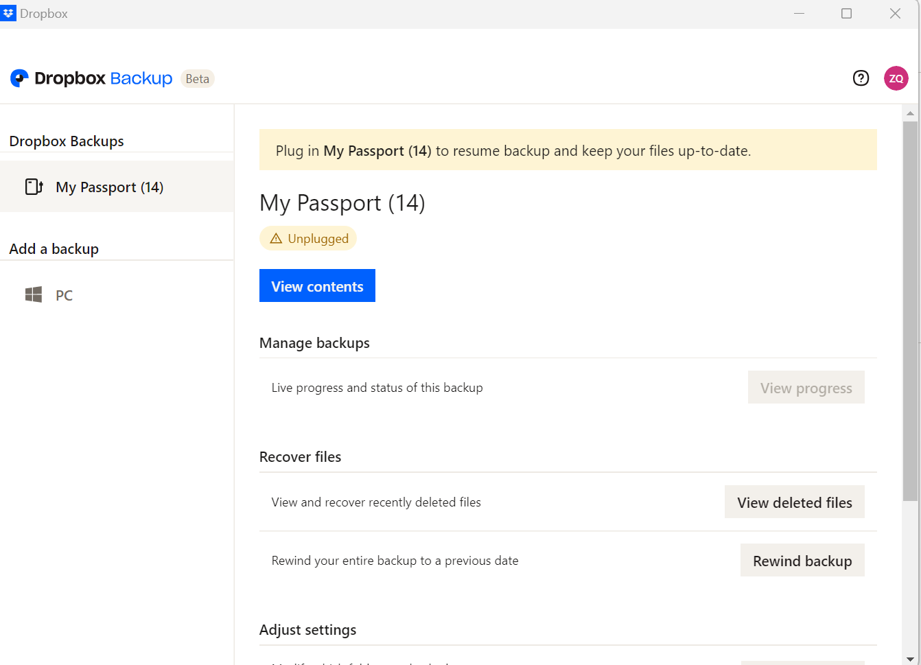Image resolution: width=921 pixels, height=665 pixels.
Task: Click the Dropbox icon in the title bar
Action: click(8, 13)
